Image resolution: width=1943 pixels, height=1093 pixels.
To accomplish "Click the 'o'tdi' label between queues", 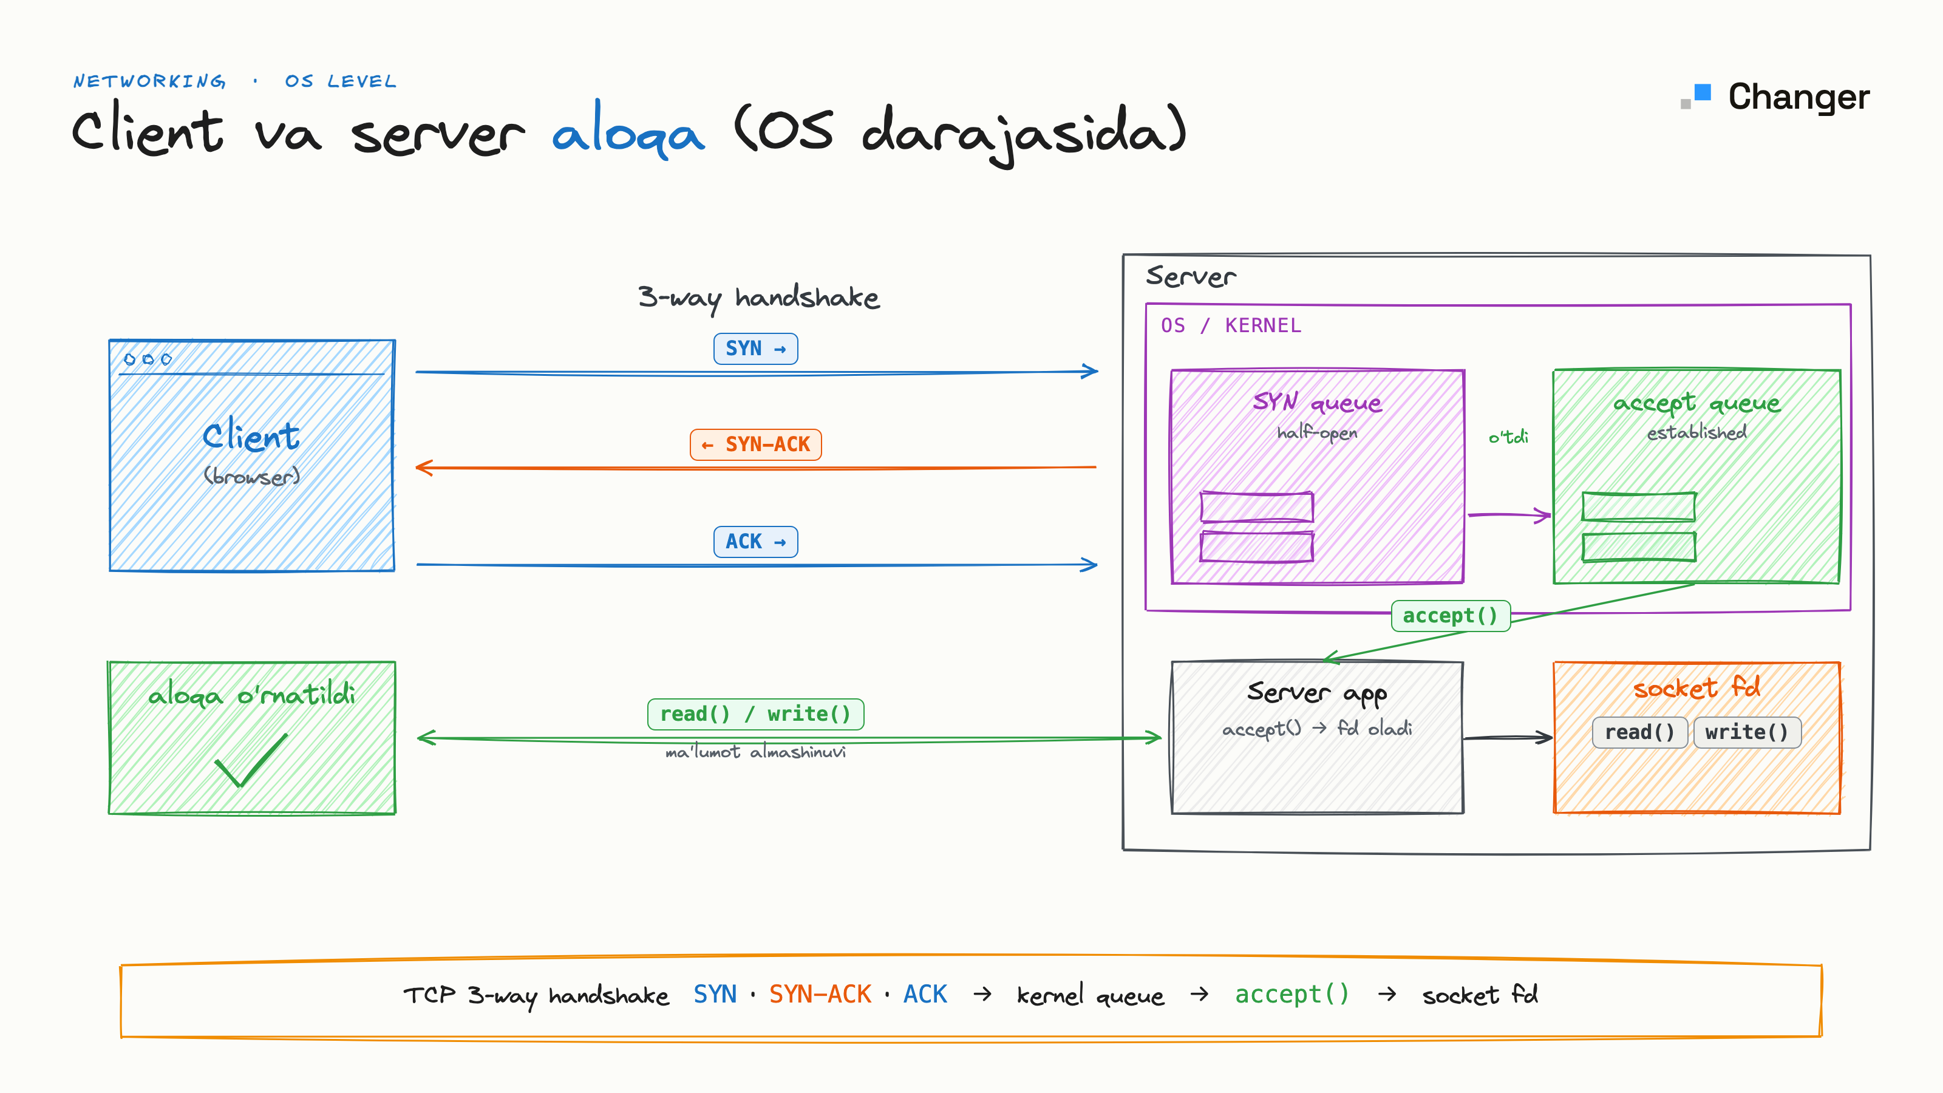I will (x=1508, y=436).
